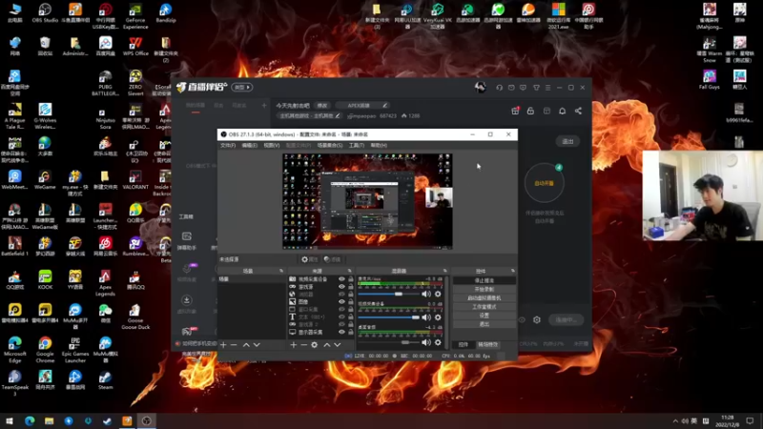Select the WeGame desktop icon
Viewport: 763px width, 429px height.
click(45, 180)
